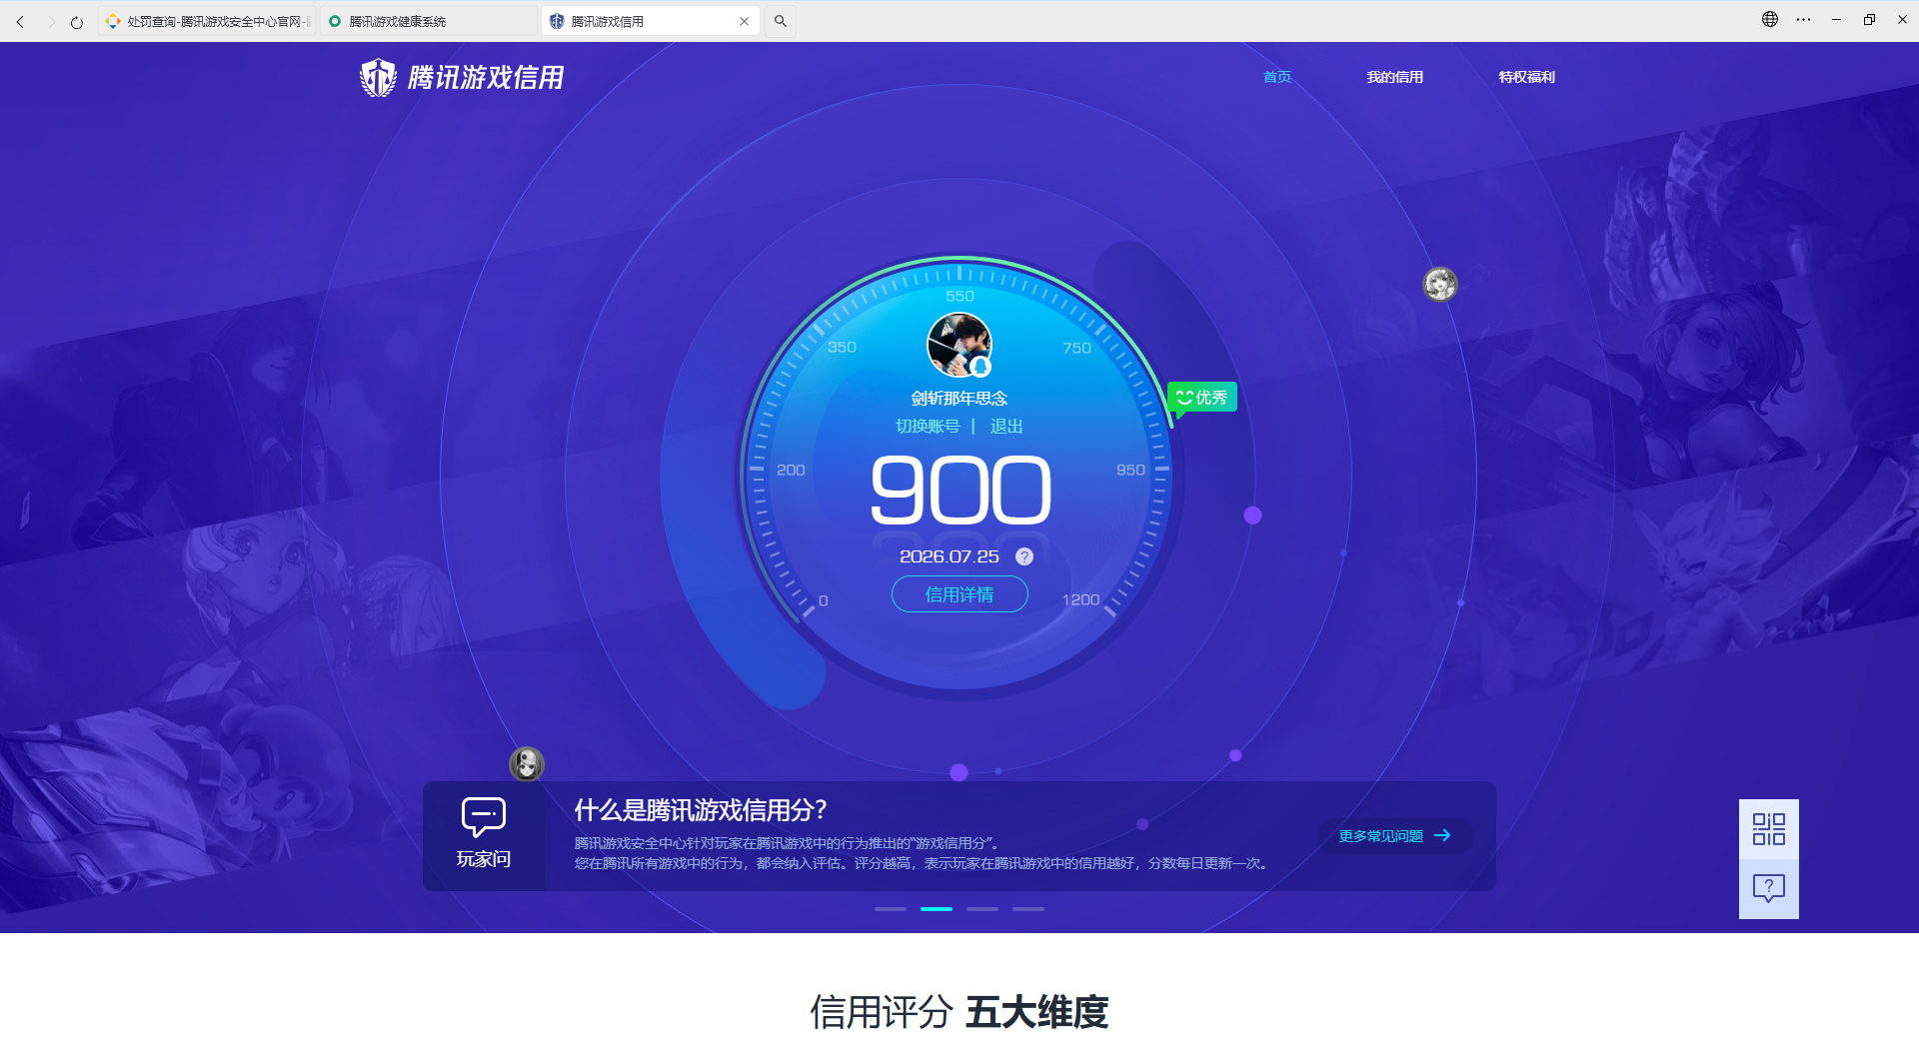Restore down the browser window
The width and height of the screenshot is (1919, 1039).
click(1869, 19)
